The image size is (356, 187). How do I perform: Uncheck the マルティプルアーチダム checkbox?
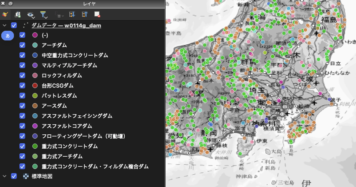click(22, 65)
